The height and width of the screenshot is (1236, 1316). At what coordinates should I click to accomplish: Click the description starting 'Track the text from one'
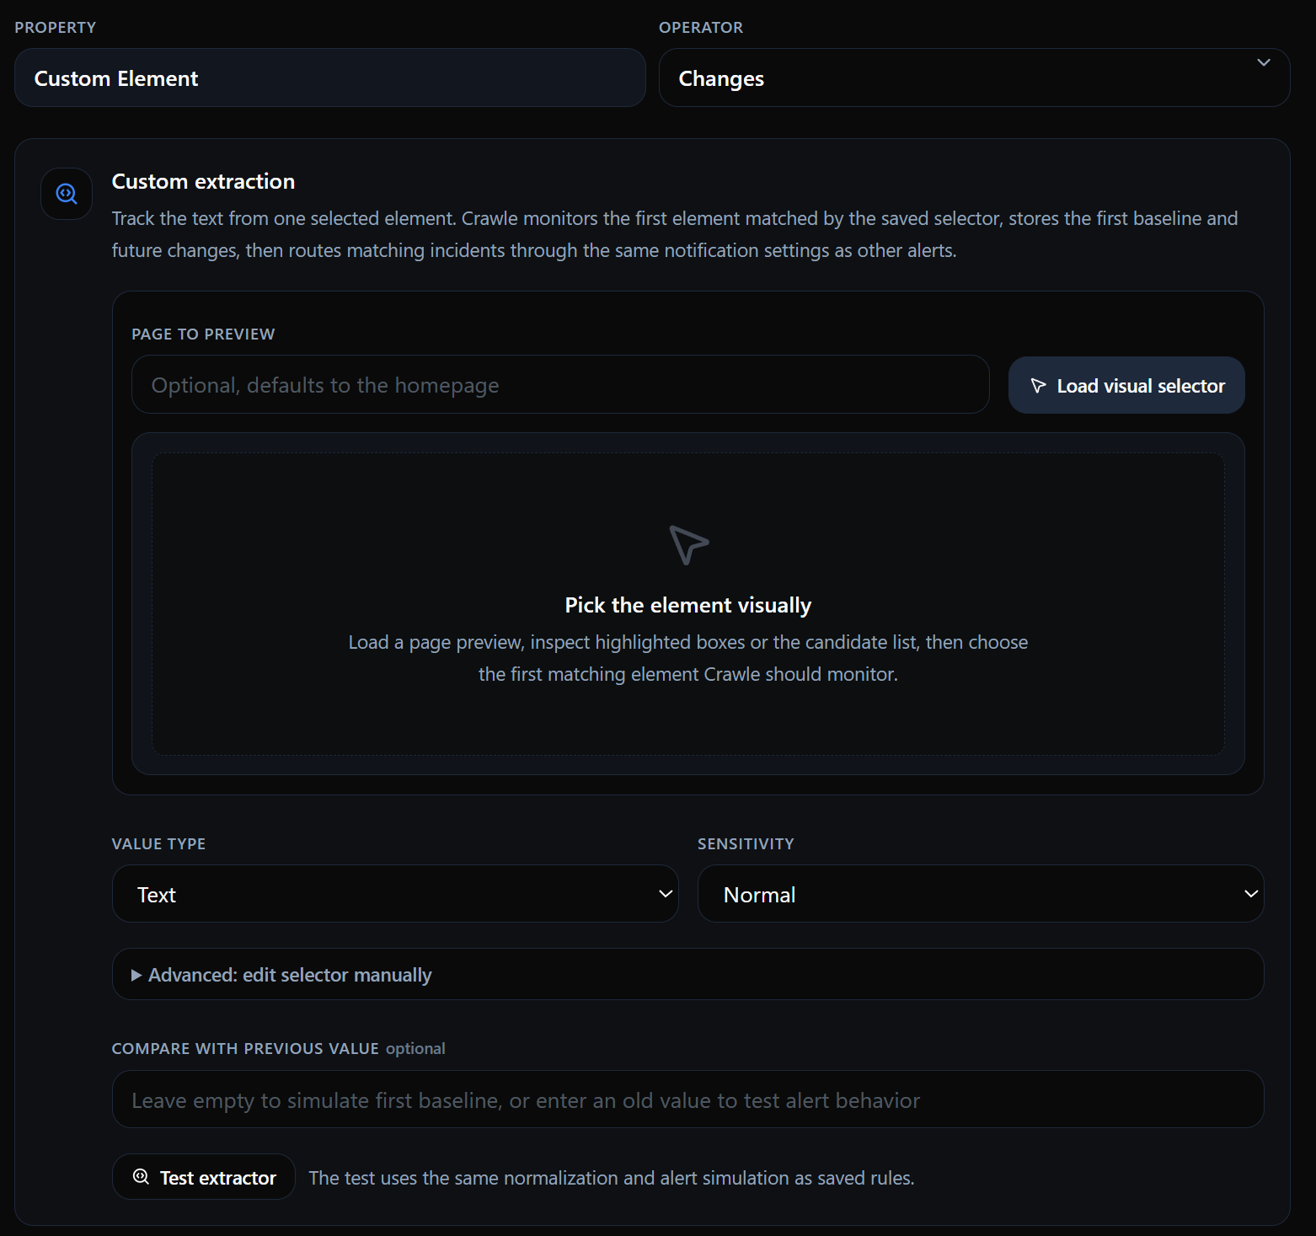click(x=675, y=234)
